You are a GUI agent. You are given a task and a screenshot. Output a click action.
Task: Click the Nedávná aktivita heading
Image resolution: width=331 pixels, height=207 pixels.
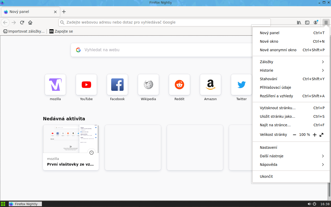(64, 119)
